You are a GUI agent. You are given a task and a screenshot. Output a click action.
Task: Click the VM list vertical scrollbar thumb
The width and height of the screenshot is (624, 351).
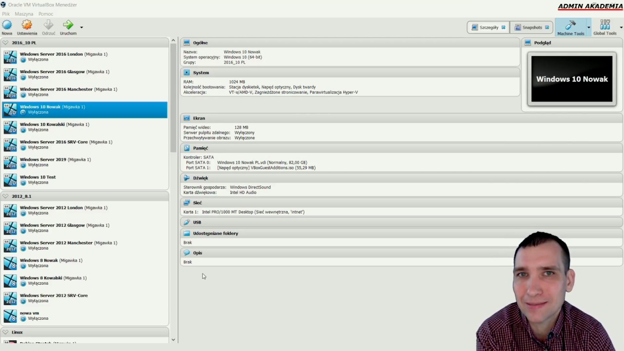pos(173,97)
